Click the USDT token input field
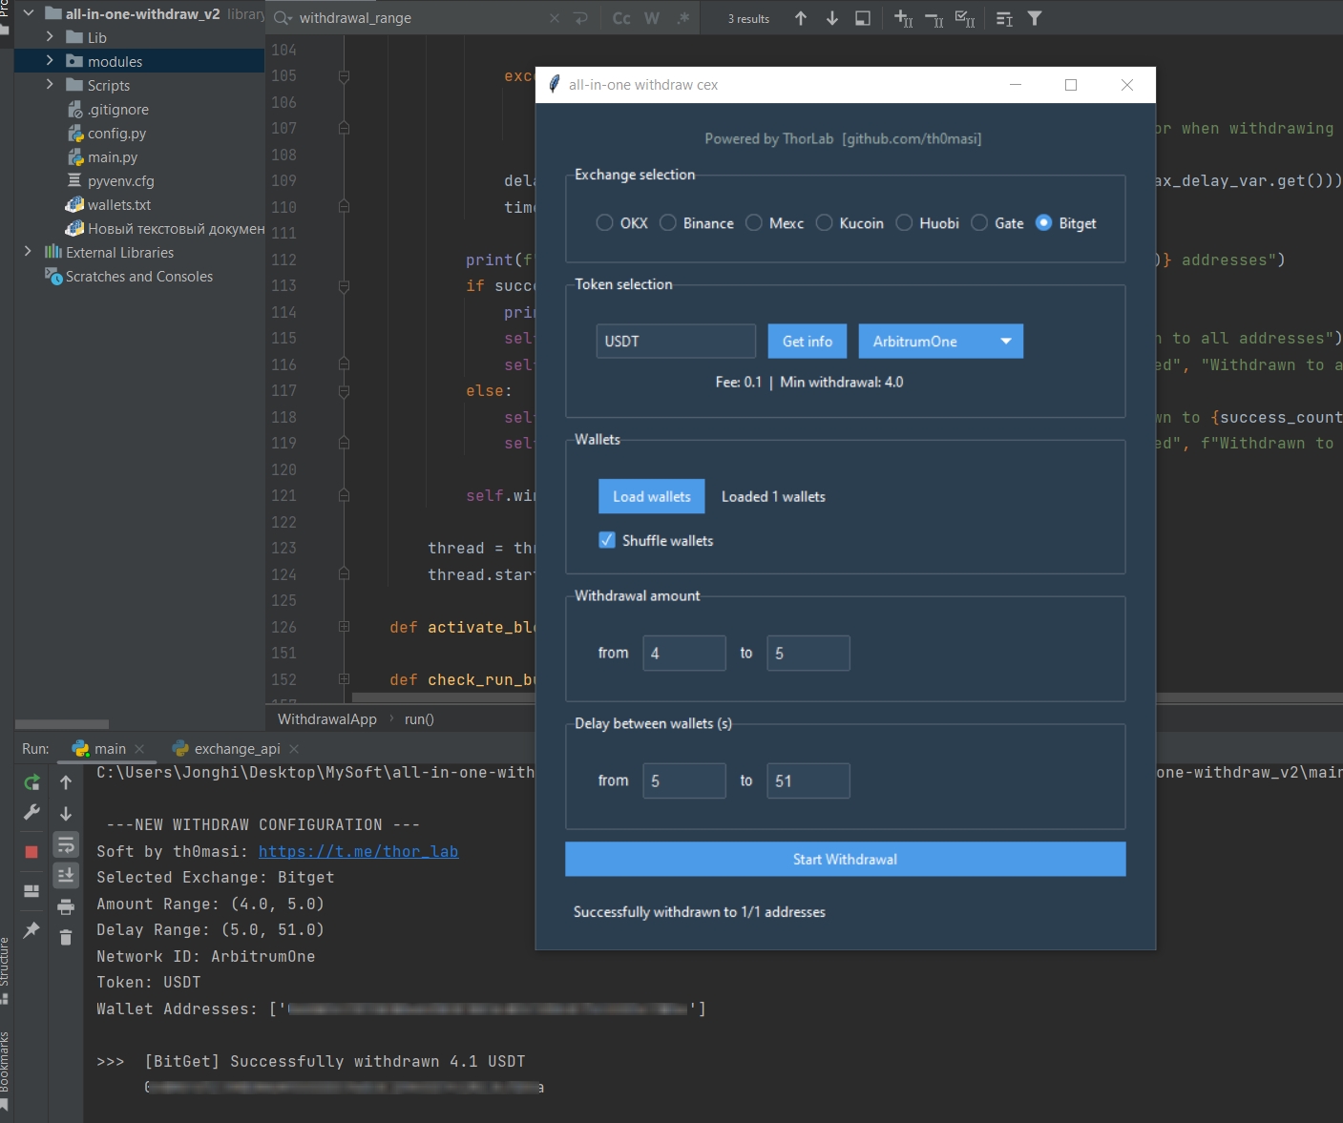The image size is (1343, 1123). coord(676,342)
